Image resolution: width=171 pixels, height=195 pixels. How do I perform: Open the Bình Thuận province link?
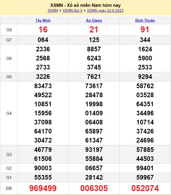(145, 21)
